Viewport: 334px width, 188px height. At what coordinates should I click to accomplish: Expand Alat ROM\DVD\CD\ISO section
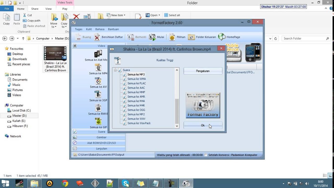(99, 143)
